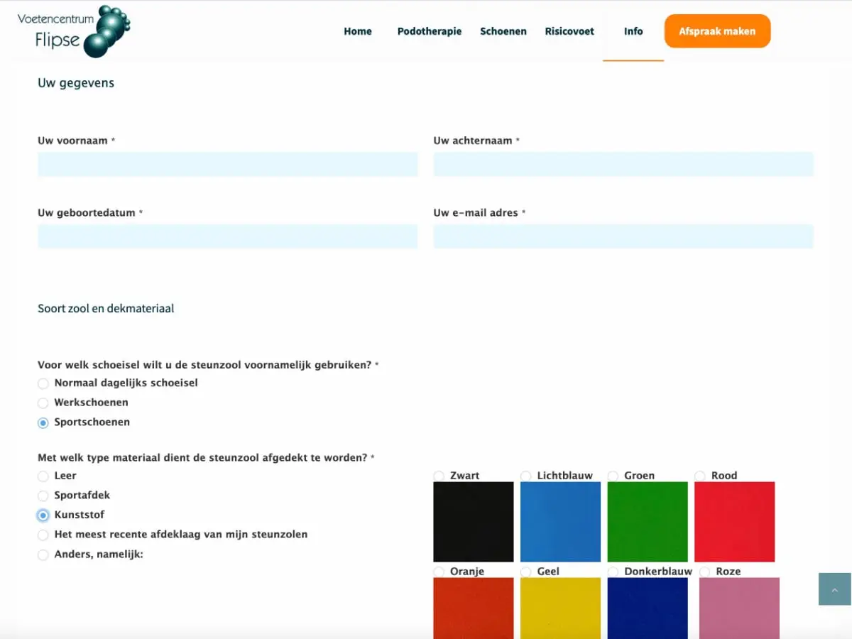This screenshot has height=639, width=852.
Task: Click the scroll-to-top arrow button
Action: (834, 589)
